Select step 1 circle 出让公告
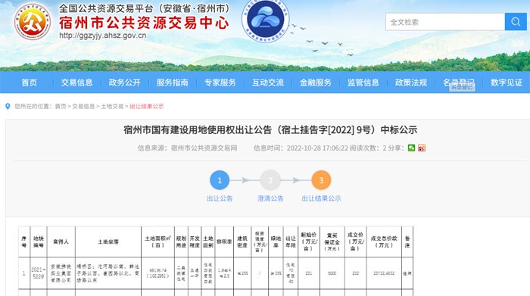The width and height of the screenshot is (530, 296). (x=220, y=180)
